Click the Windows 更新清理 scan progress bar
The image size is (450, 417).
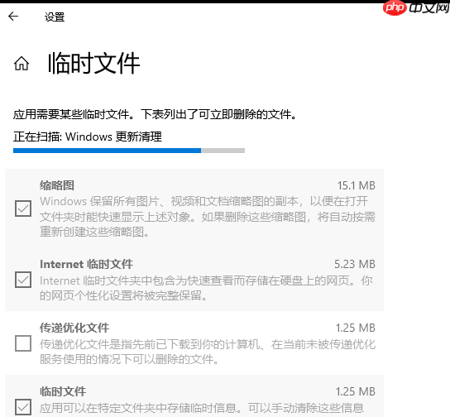[x=129, y=151]
